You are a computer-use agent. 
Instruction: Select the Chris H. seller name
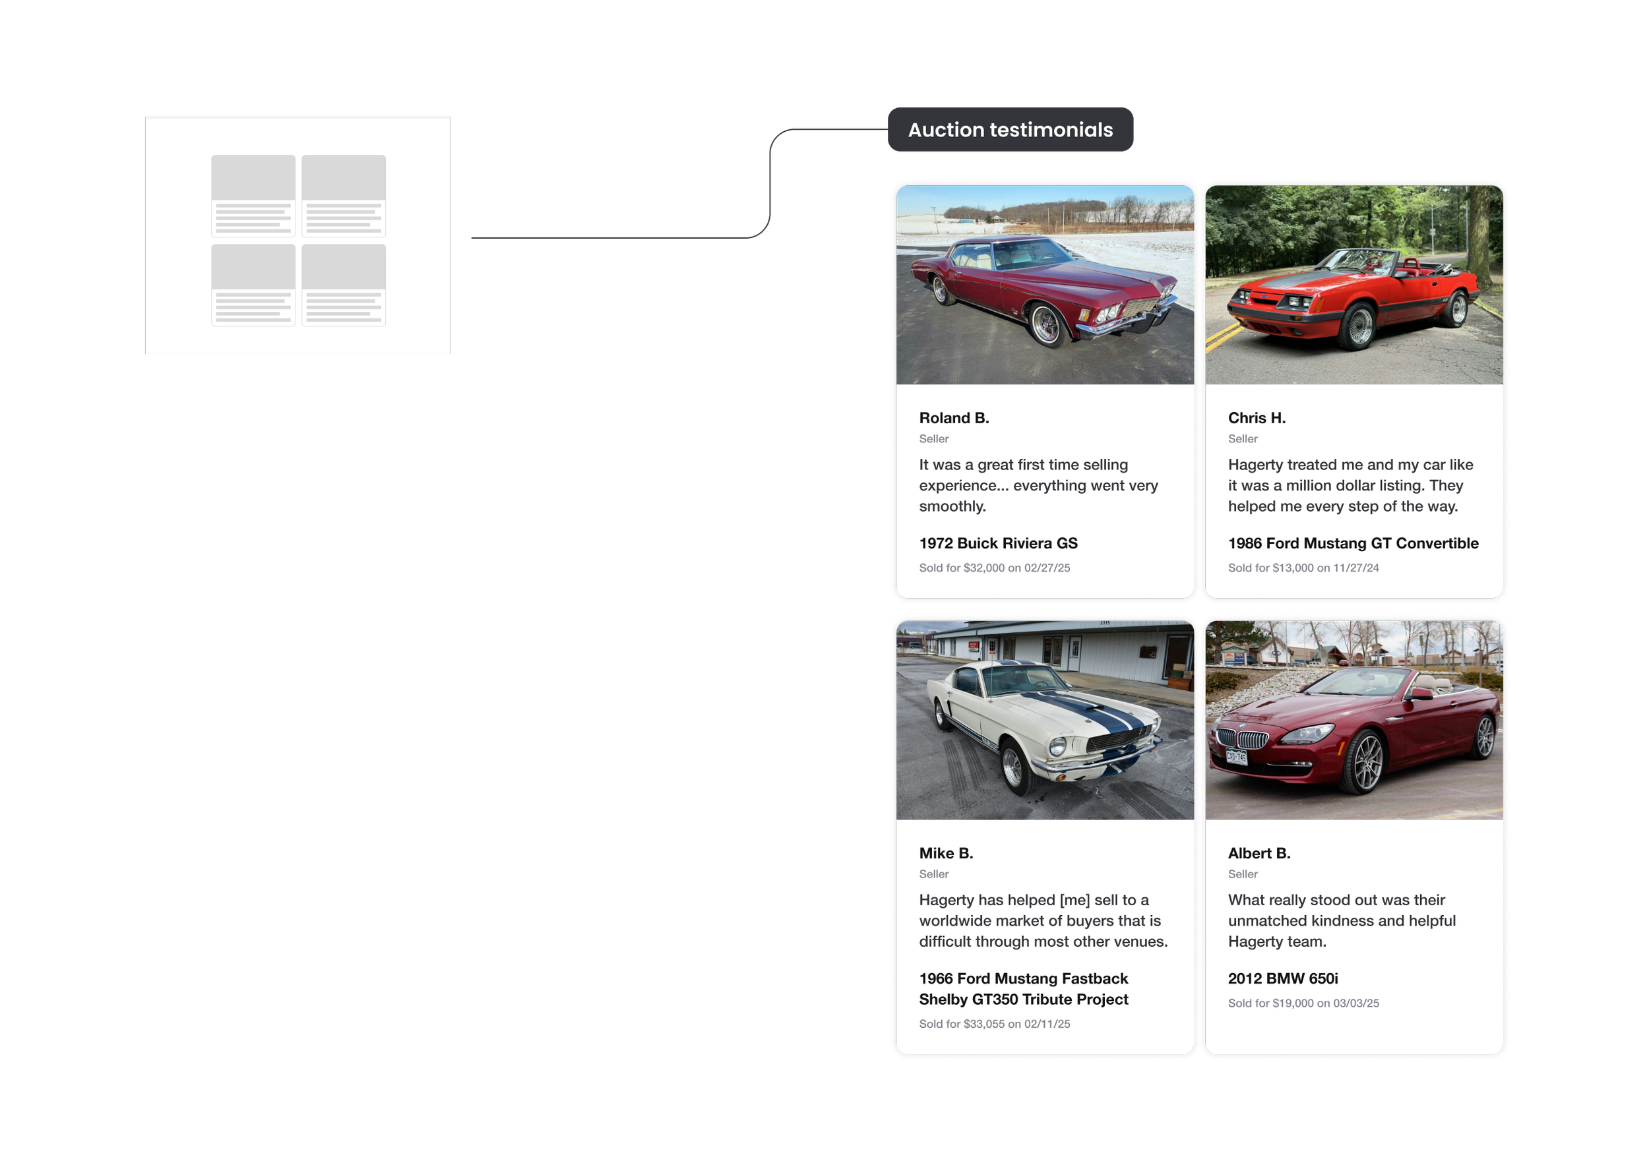tap(1256, 418)
